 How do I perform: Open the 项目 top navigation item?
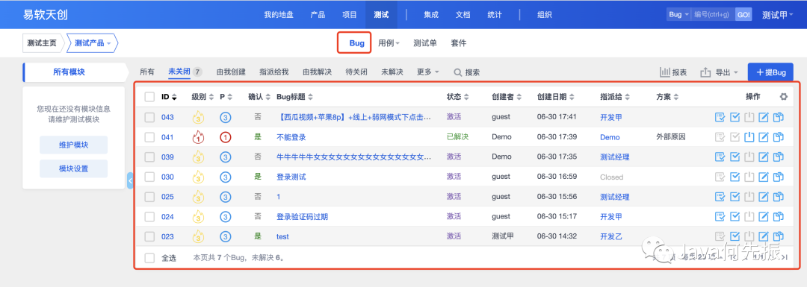click(350, 15)
